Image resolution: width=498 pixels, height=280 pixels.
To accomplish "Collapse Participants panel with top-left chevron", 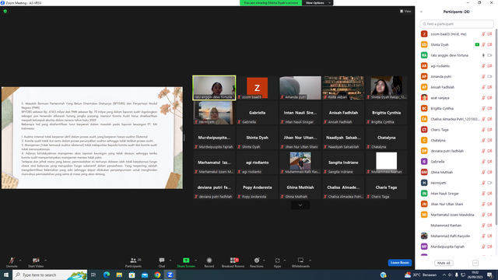I will coord(421,12).
